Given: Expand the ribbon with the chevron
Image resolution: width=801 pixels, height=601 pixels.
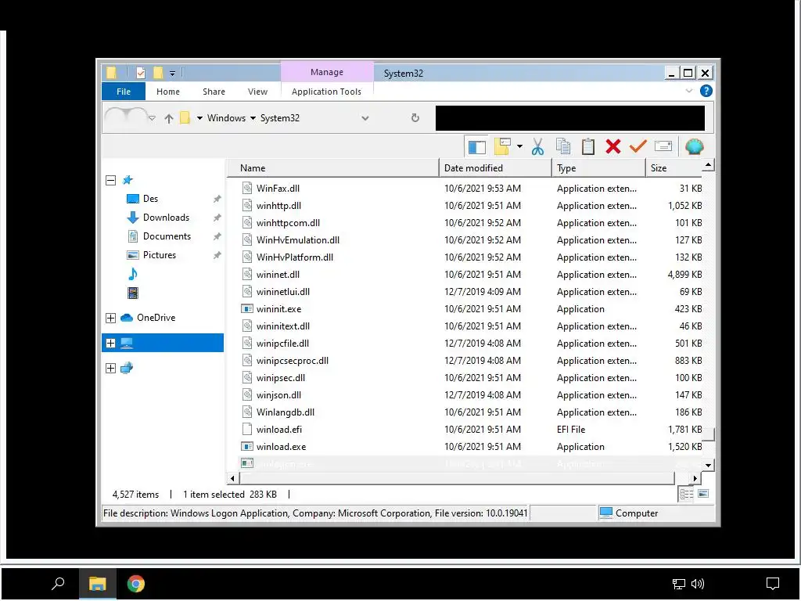Looking at the screenshot, I should point(688,91).
